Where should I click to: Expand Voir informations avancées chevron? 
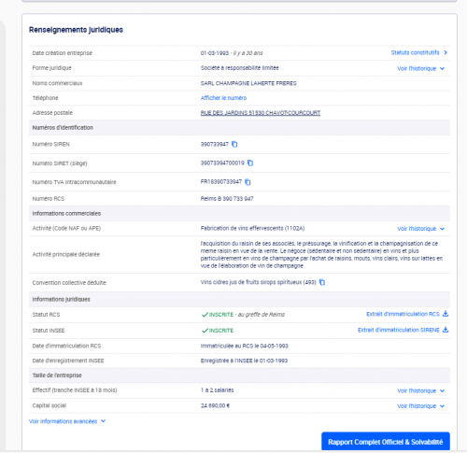[x=104, y=421]
